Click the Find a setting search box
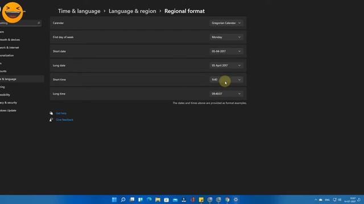The image size is (364, 204). point(20,23)
